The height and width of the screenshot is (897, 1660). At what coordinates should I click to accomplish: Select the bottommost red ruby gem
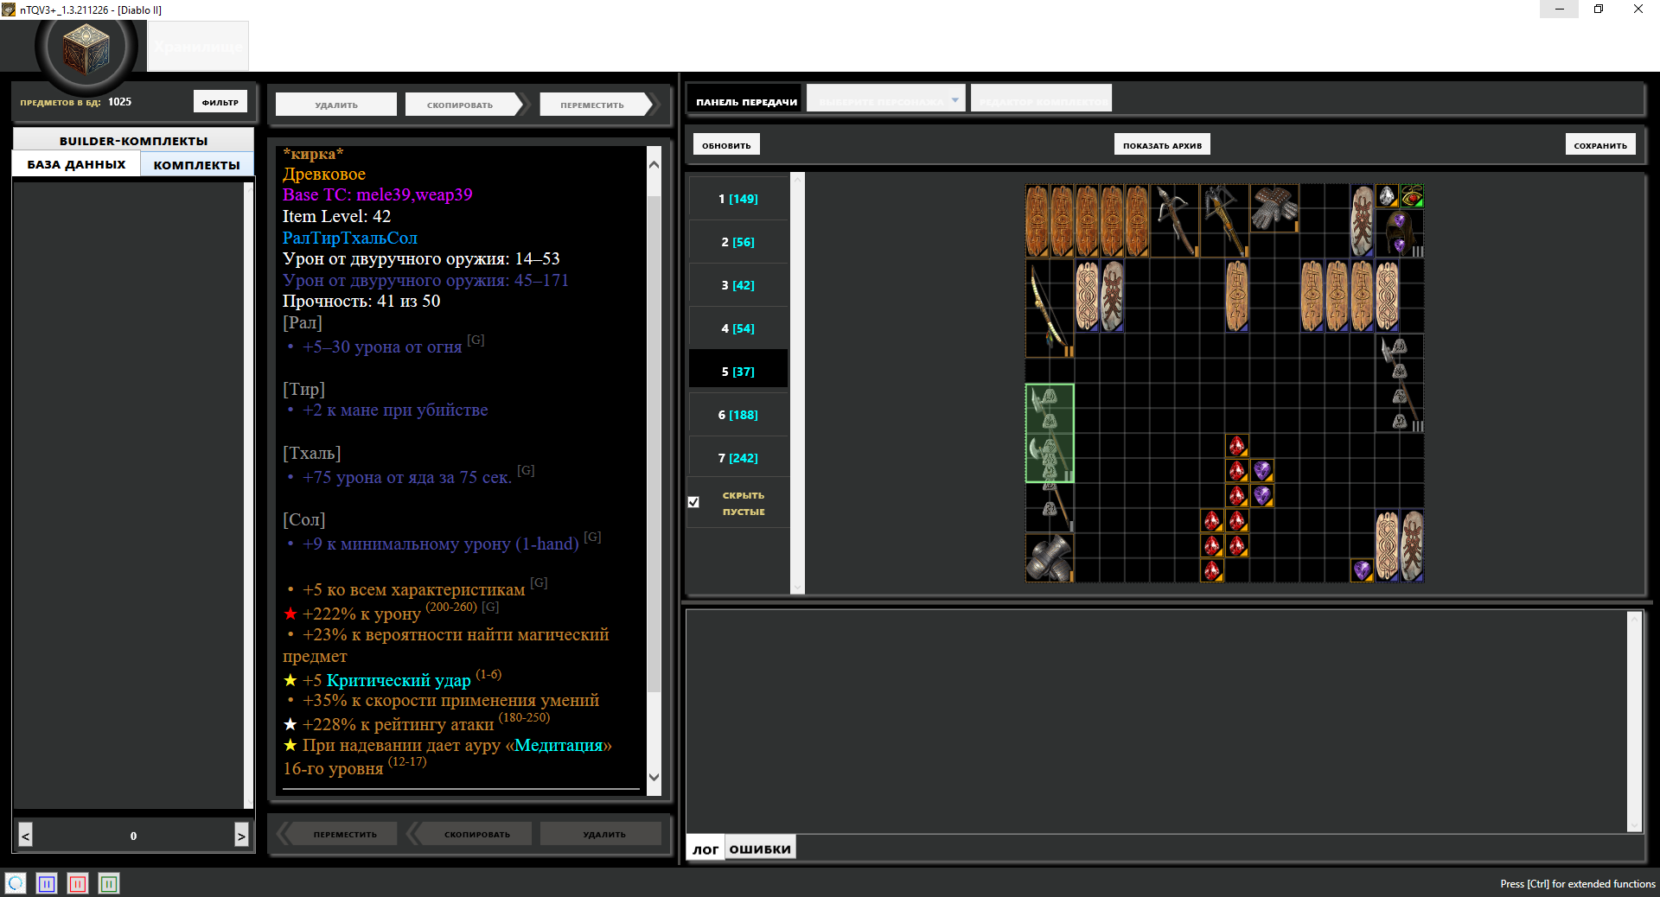(x=1212, y=570)
